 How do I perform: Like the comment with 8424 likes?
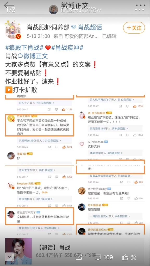tap(64, 147)
